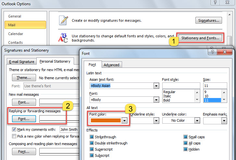
Task: Click the signature pencil-and-paper icon
Action: (63, 20)
